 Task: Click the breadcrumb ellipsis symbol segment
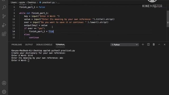click(x=59, y=2)
